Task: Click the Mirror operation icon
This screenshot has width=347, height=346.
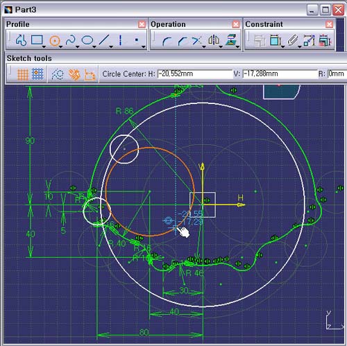Action: [x=214, y=40]
